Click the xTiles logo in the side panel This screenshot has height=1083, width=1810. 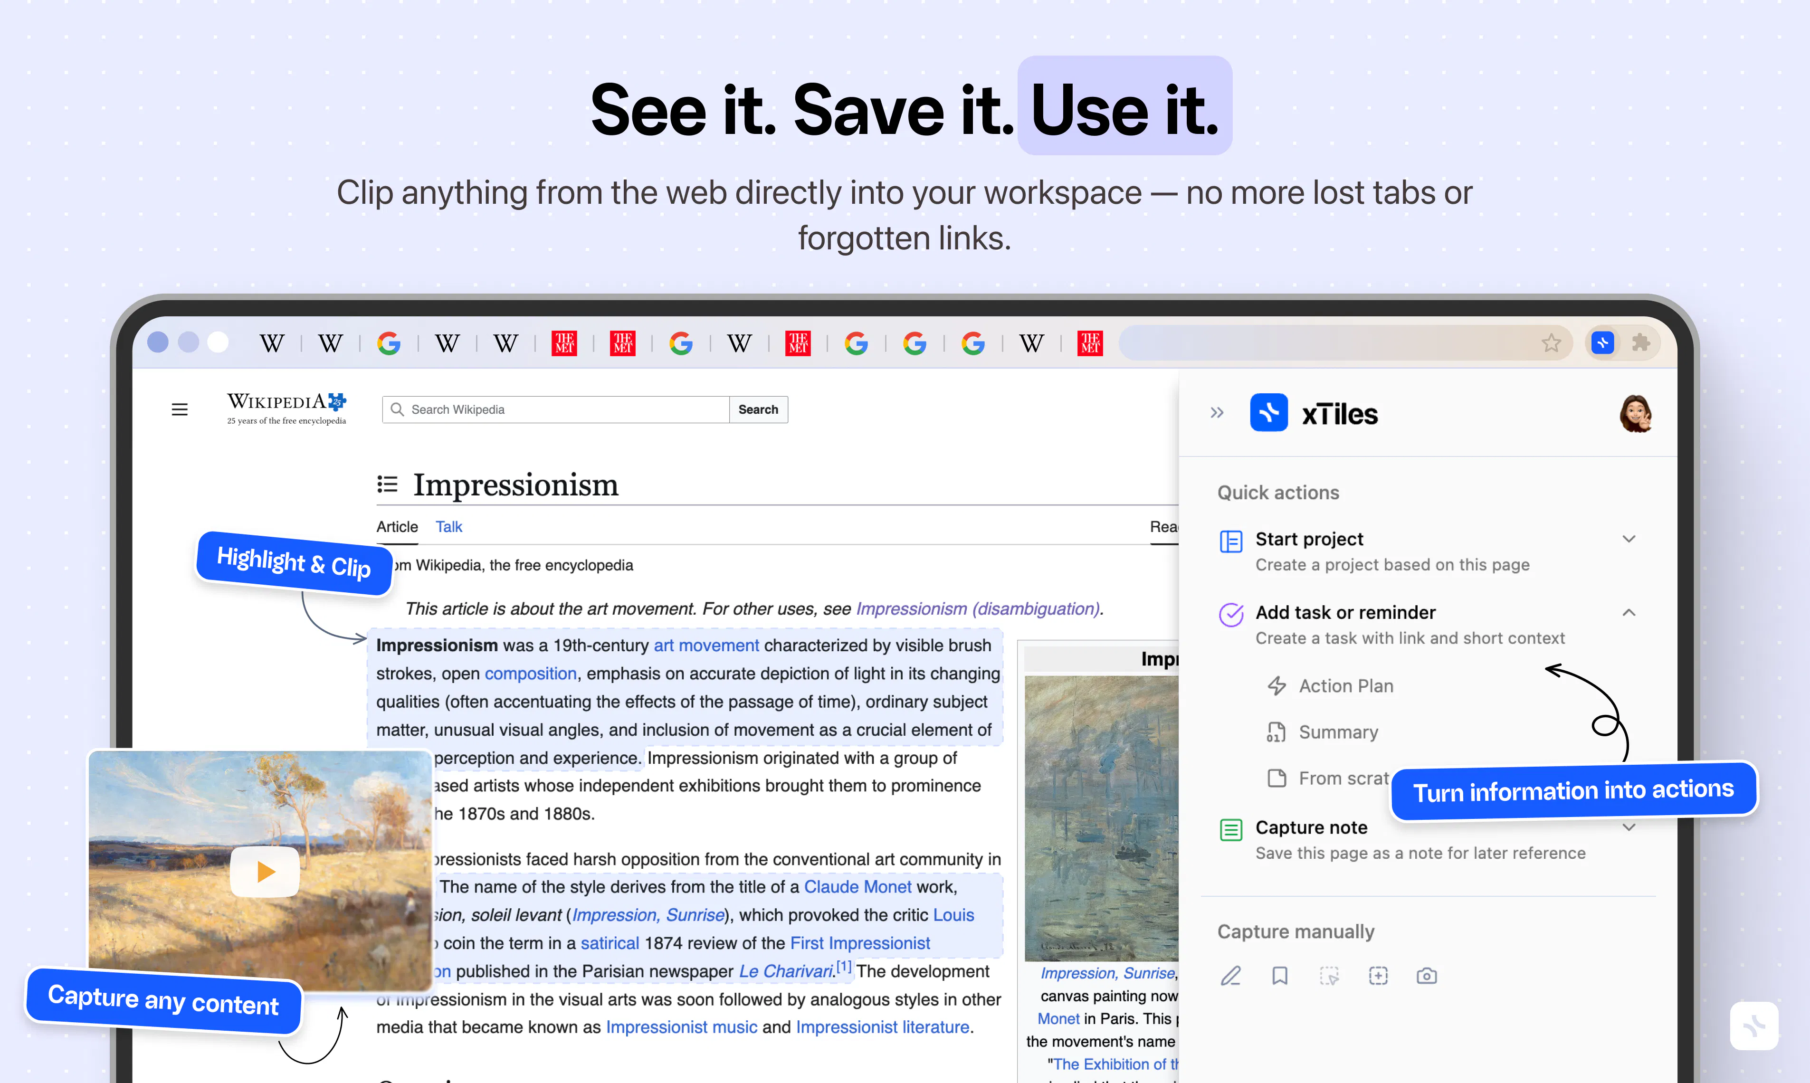coord(1268,412)
